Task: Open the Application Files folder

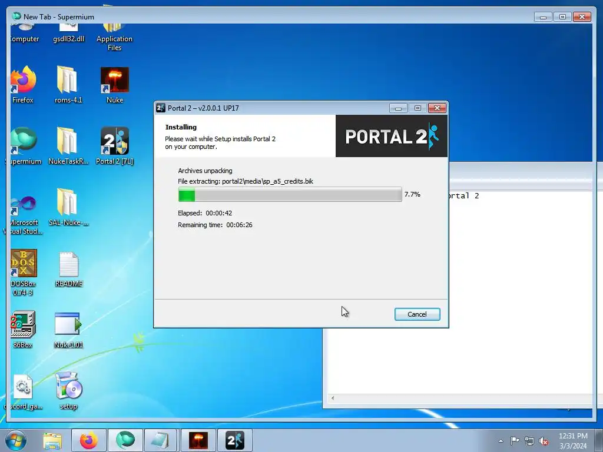Action: pos(114,38)
